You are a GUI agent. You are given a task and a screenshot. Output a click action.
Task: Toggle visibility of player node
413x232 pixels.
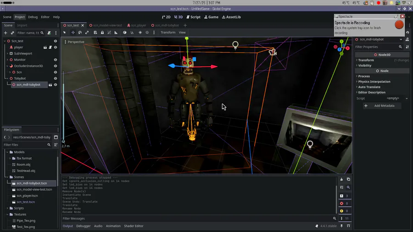56,47
